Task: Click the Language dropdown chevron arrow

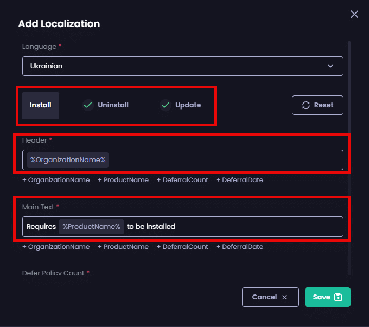Action: click(x=330, y=66)
